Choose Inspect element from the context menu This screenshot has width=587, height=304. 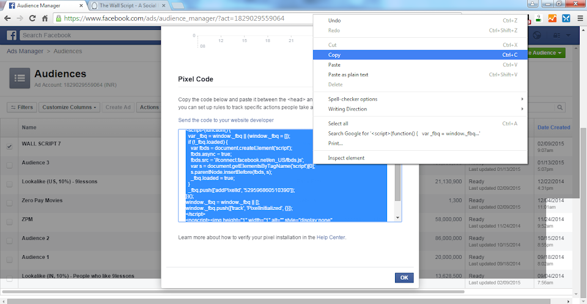pyautogui.click(x=420, y=157)
